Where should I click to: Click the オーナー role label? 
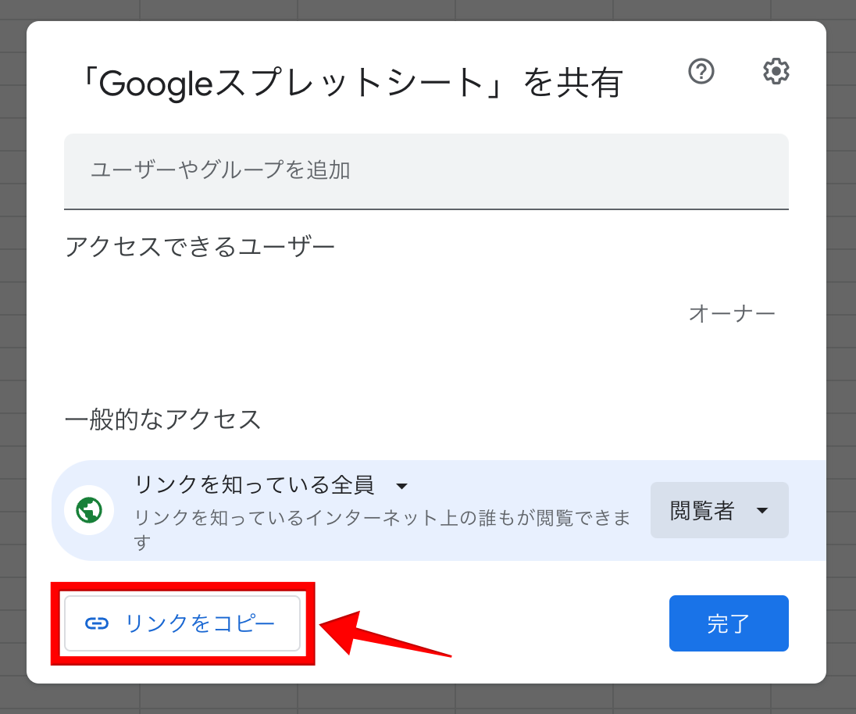(x=732, y=314)
